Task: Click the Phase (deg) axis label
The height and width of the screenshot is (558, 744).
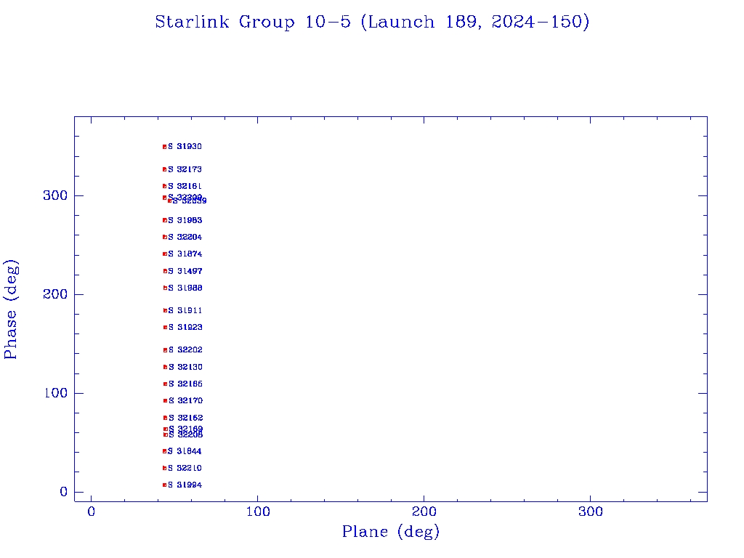Action: pyautogui.click(x=11, y=309)
